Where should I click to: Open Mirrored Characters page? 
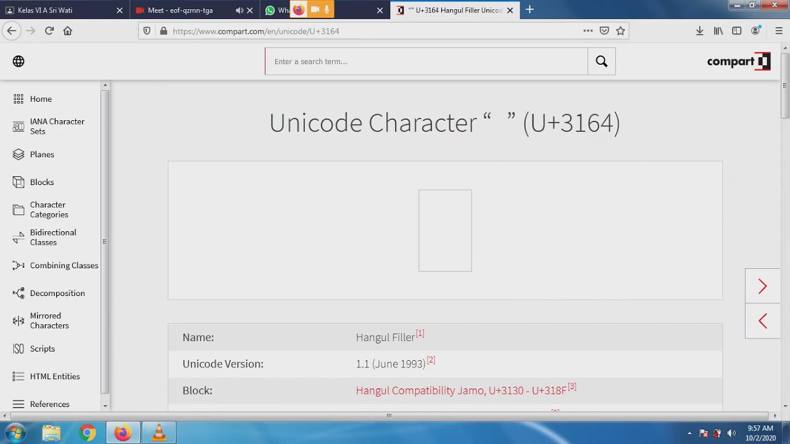[49, 321]
